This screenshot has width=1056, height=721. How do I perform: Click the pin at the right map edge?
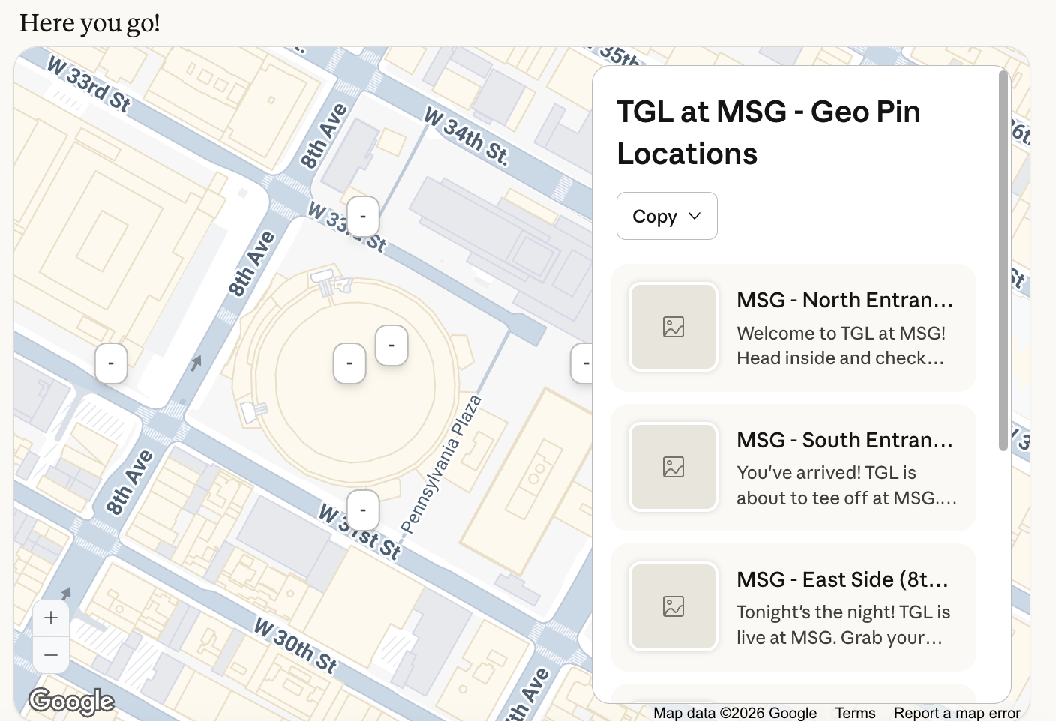(586, 363)
